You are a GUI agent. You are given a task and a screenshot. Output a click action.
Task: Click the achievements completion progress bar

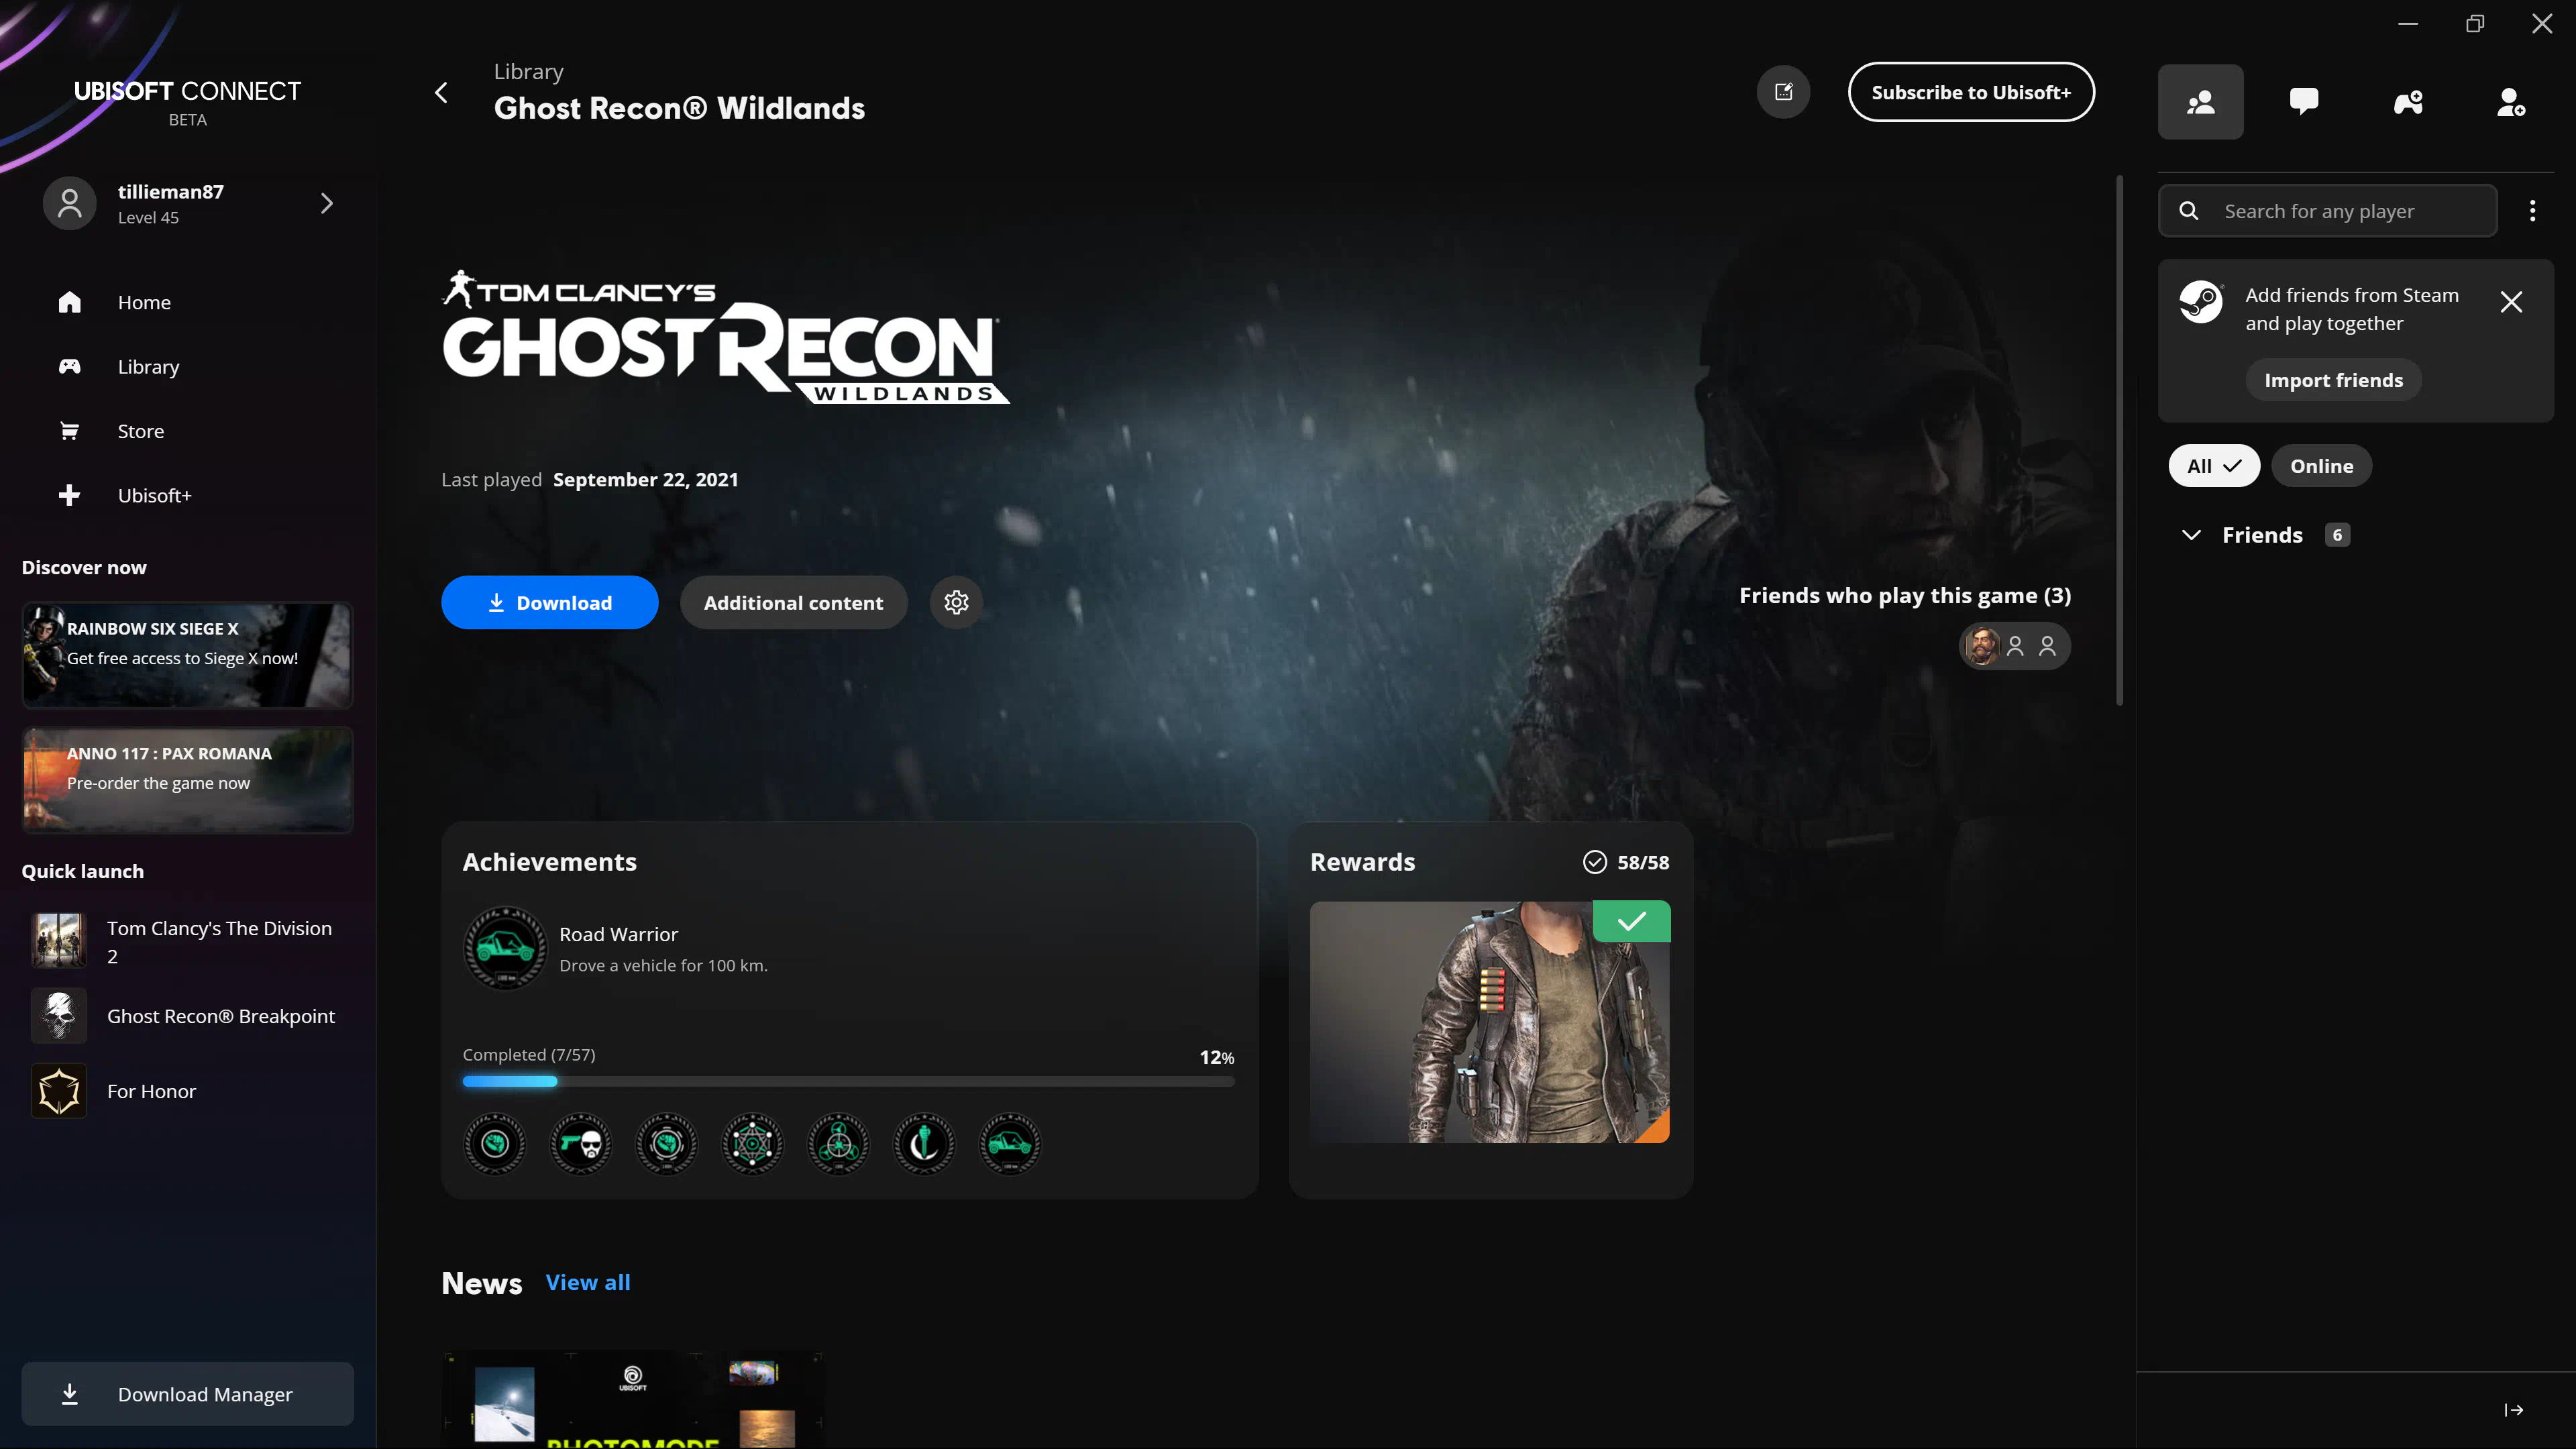click(848, 1081)
